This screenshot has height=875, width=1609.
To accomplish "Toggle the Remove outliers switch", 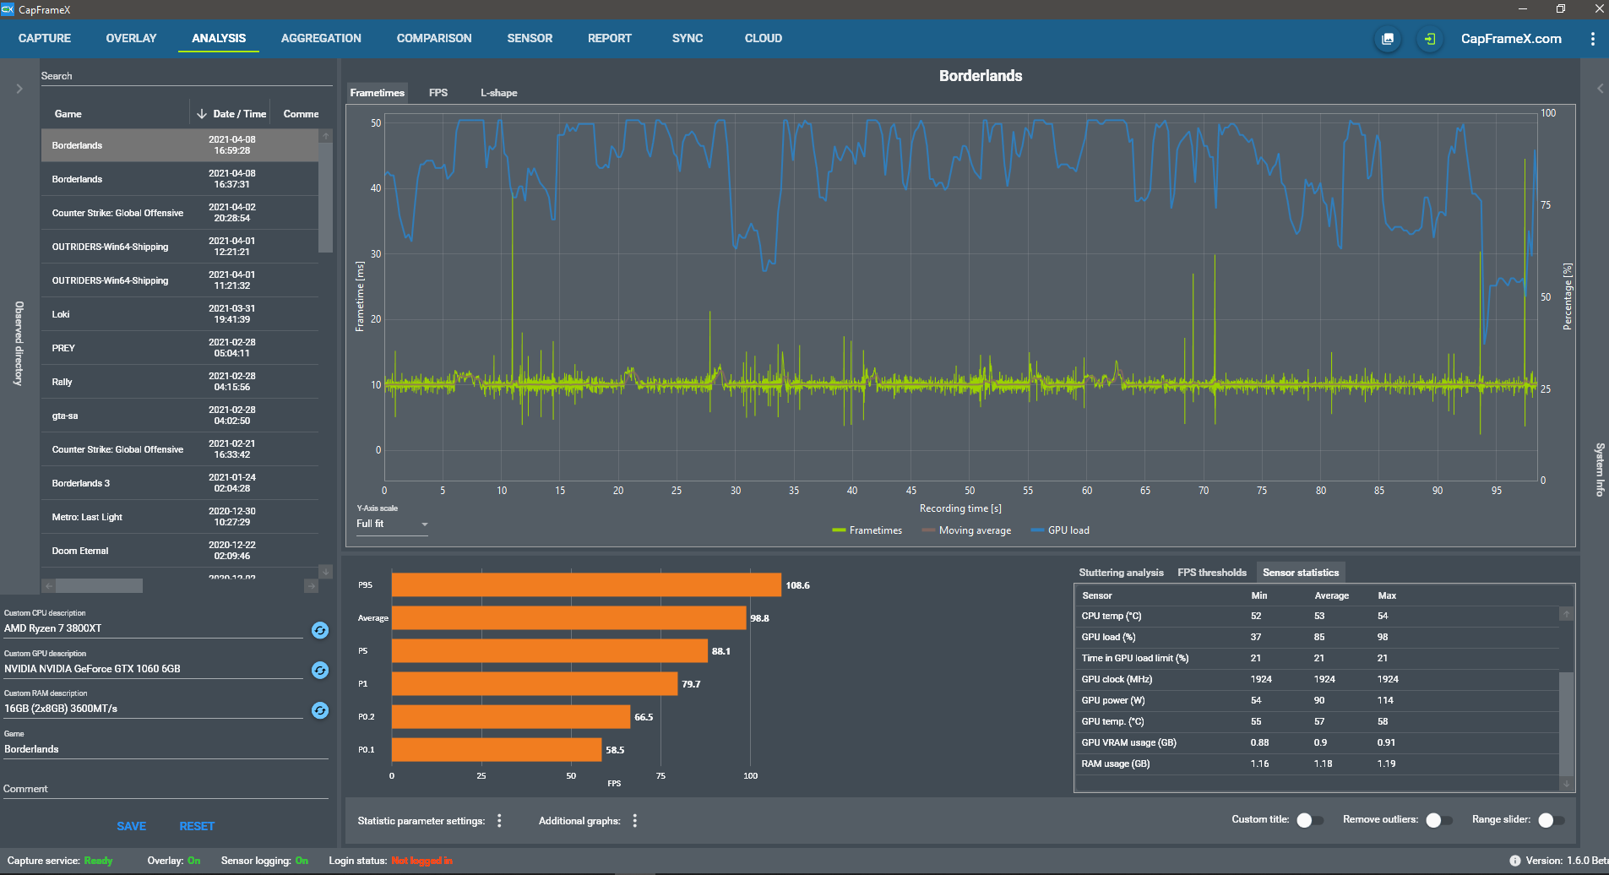I will pyautogui.click(x=1438, y=820).
